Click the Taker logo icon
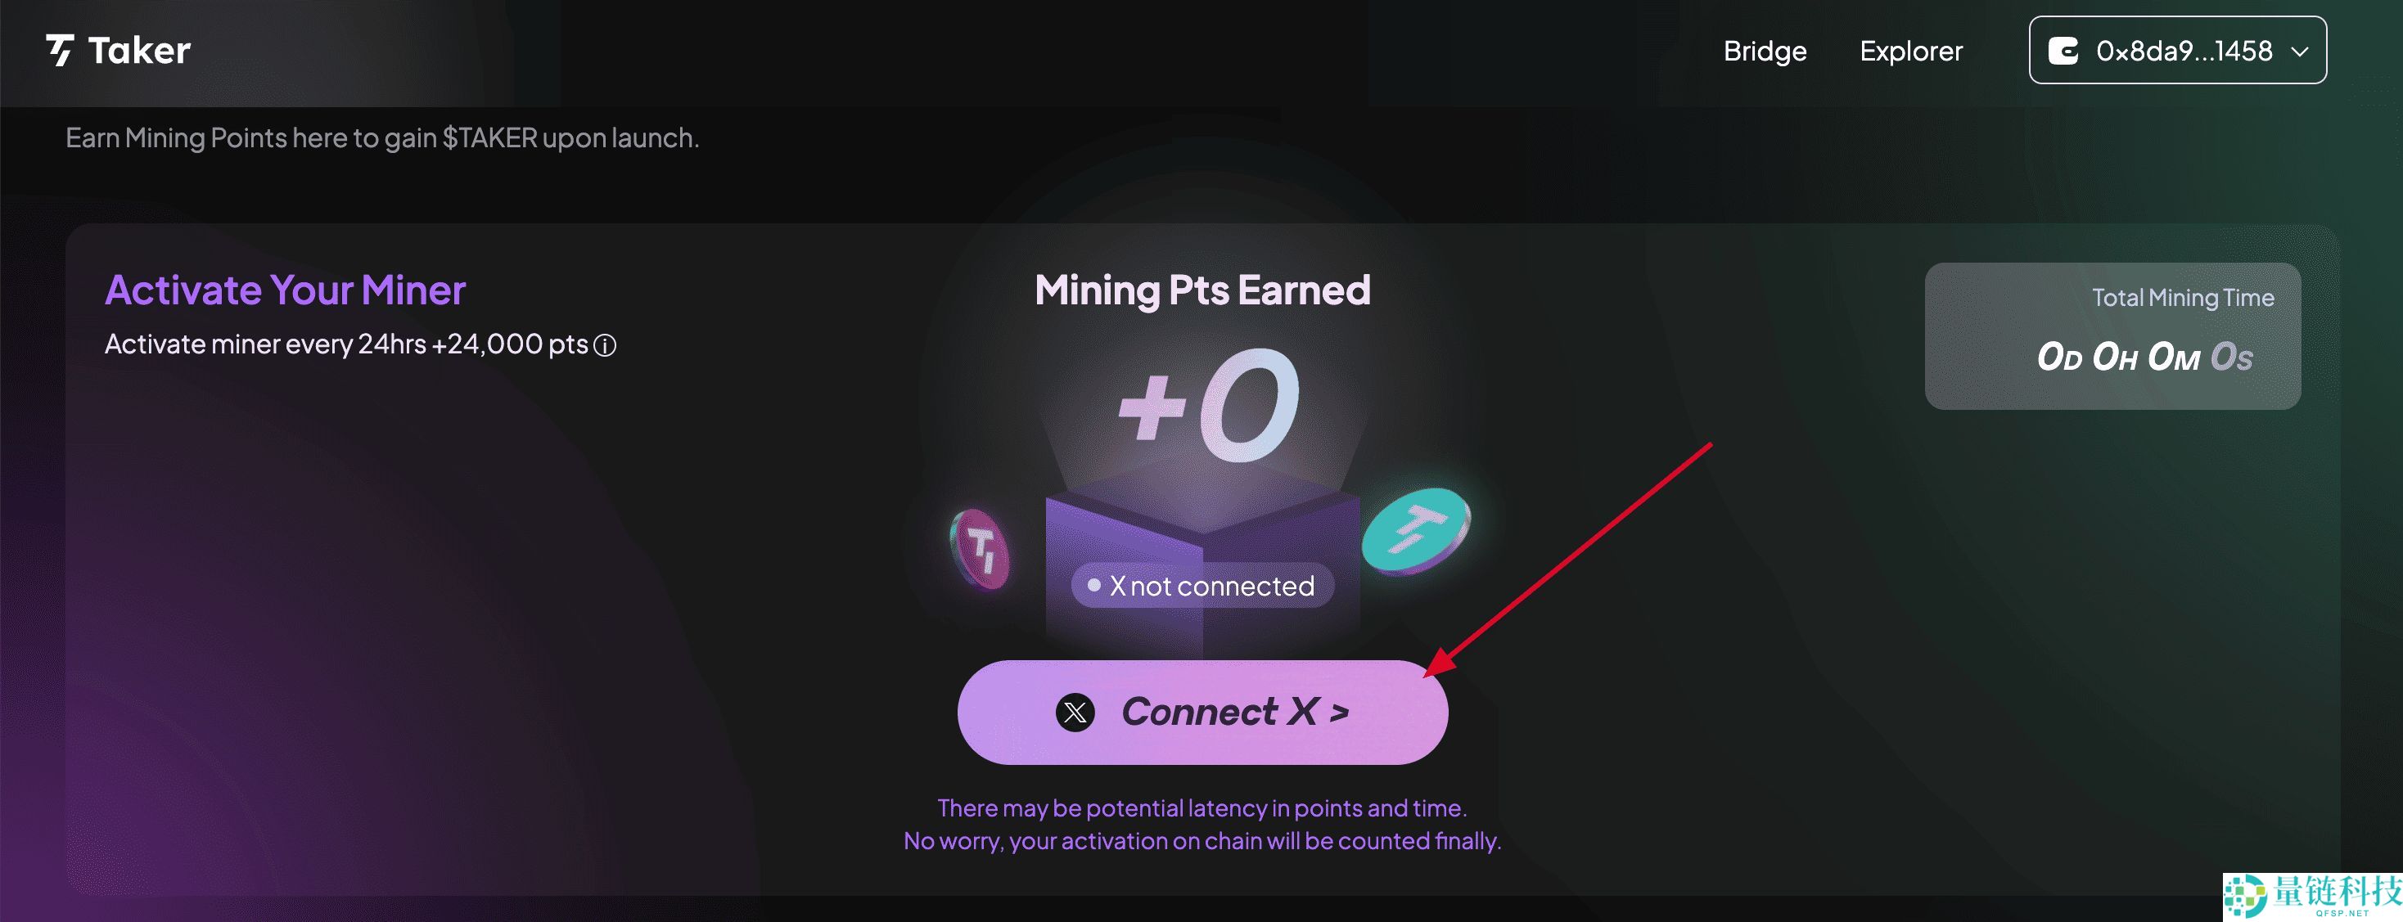 click(x=61, y=51)
